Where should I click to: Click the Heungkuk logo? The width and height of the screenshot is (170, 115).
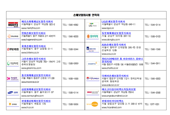tap(13, 79)
